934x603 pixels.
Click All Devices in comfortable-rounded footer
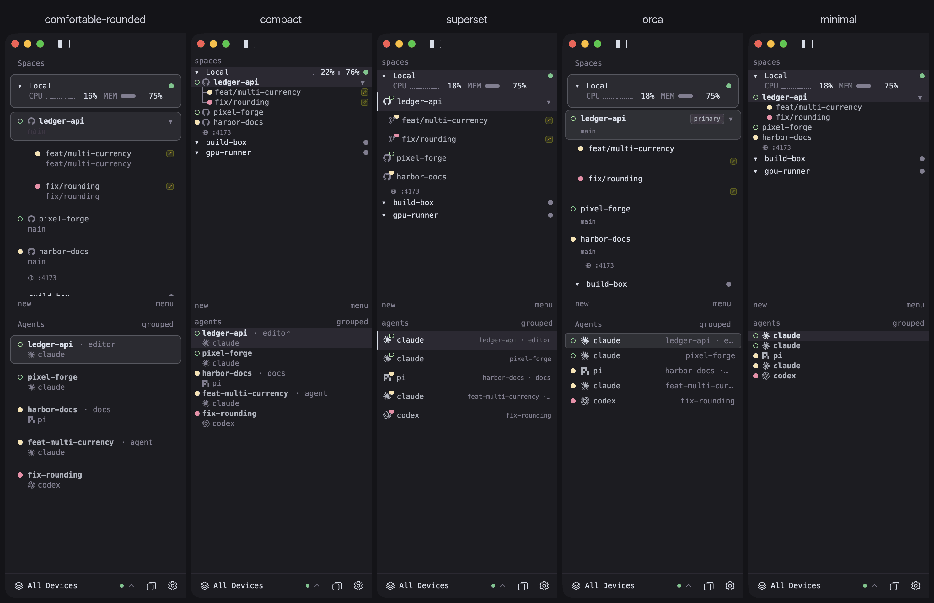pos(52,585)
